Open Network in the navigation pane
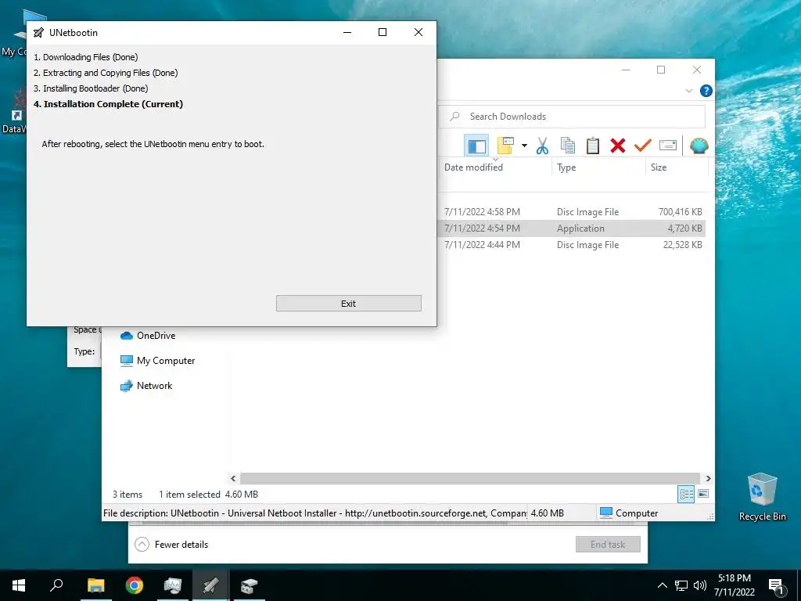Image resolution: width=801 pixels, height=601 pixels. point(146,385)
